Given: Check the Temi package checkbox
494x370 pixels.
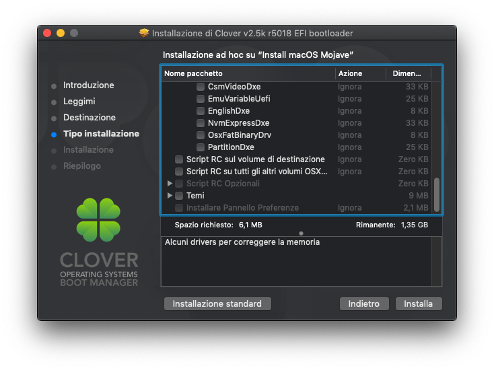Looking at the screenshot, I should [179, 196].
